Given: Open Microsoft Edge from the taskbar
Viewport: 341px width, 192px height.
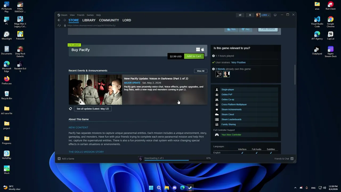Looking at the screenshot, I should (182, 188).
